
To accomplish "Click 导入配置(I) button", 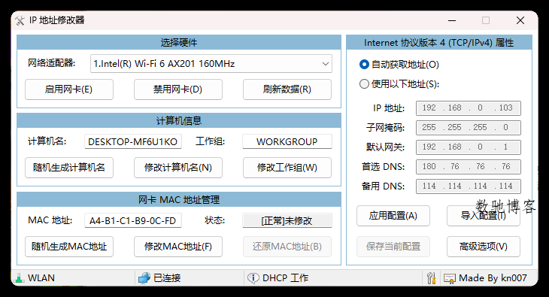I will pos(483,216).
